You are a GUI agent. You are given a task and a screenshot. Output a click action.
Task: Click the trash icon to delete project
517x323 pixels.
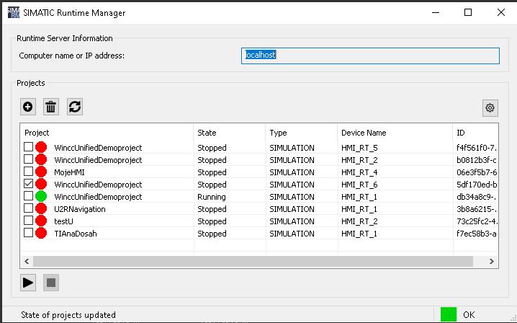(51, 107)
